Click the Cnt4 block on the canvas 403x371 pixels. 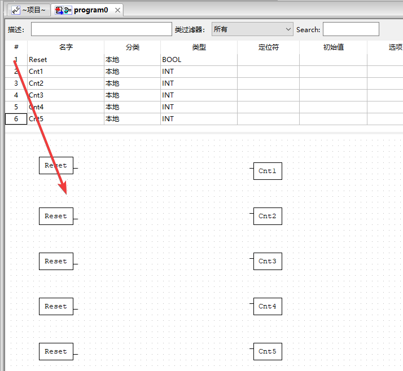point(268,306)
